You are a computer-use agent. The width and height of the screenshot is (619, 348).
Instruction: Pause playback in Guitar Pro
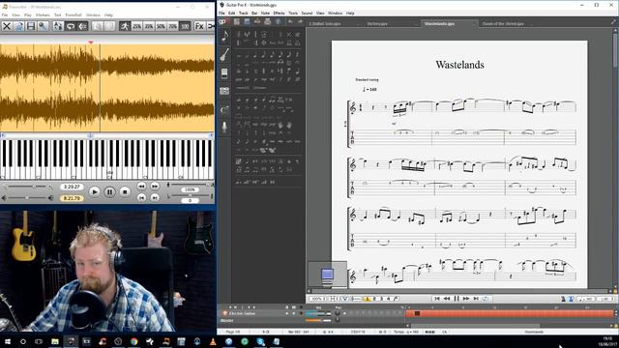457,299
